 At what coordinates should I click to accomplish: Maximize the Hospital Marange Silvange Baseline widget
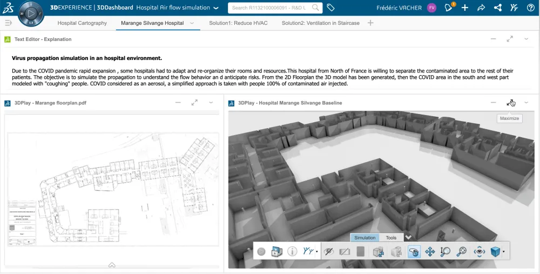click(x=510, y=103)
